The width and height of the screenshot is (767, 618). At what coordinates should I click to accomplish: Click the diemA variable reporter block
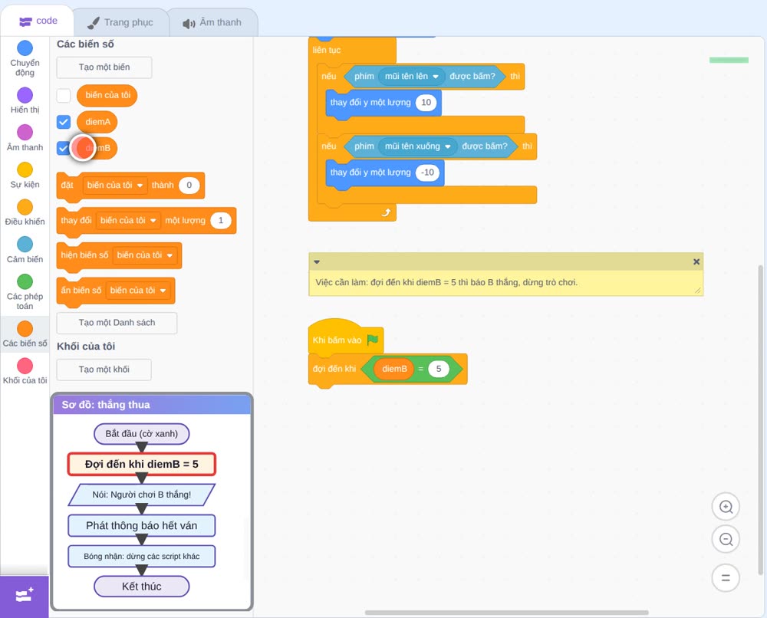click(x=97, y=122)
